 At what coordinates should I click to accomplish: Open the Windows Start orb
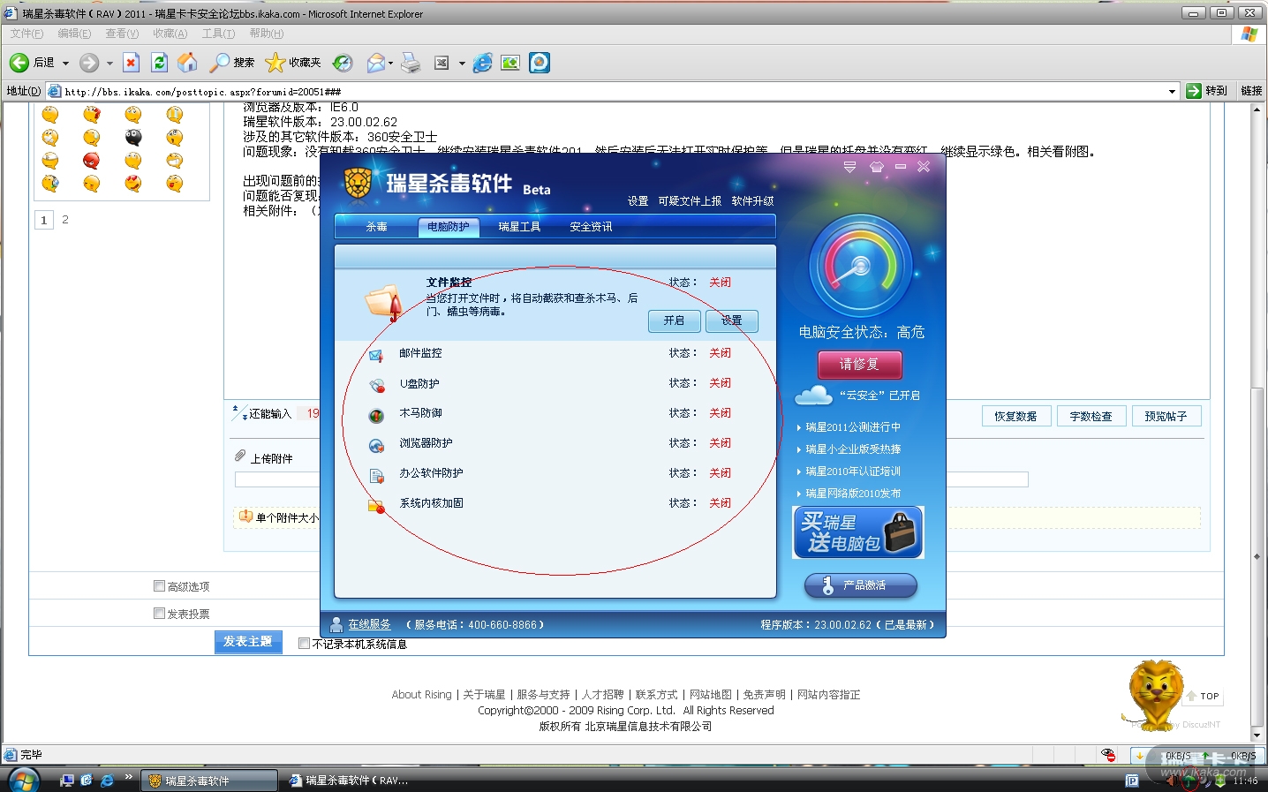pyautogui.click(x=22, y=781)
